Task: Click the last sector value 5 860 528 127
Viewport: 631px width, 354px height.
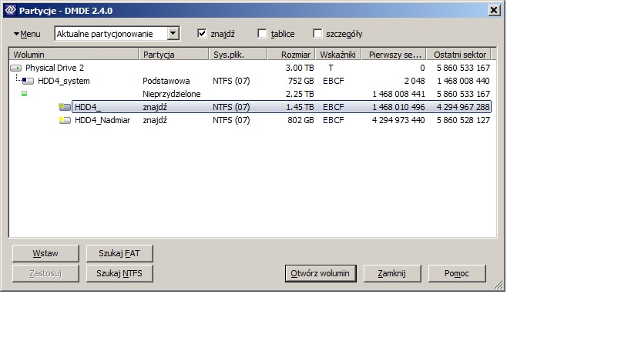Action: click(463, 120)
